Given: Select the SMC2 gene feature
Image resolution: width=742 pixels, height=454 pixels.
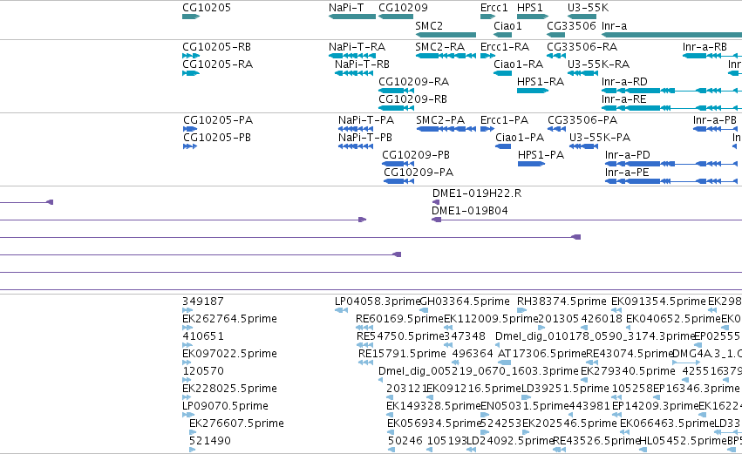Looking at the screenshot, I should [x=446, y=35].
